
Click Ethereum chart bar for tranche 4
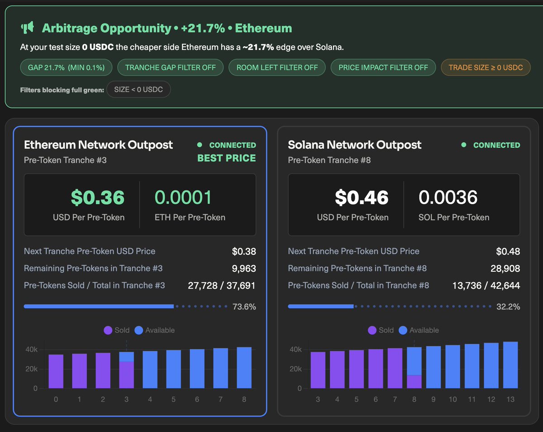pos(150,370)
